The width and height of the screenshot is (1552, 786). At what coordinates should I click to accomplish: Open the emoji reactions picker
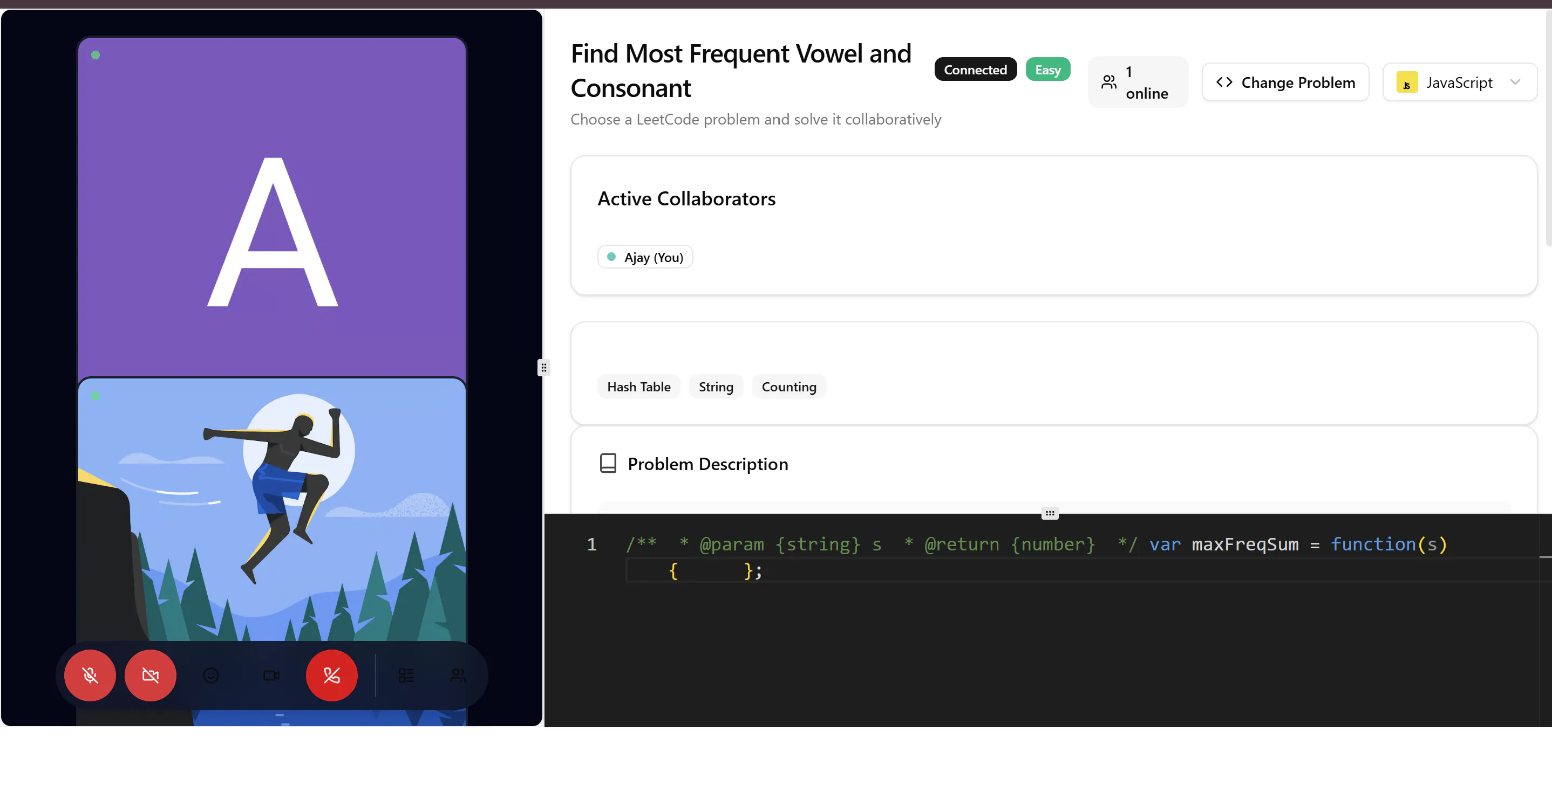211,675
